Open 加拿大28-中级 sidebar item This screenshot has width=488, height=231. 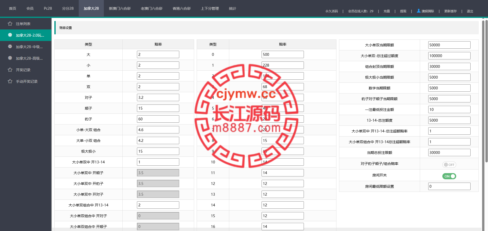click(x=26, y=47)
